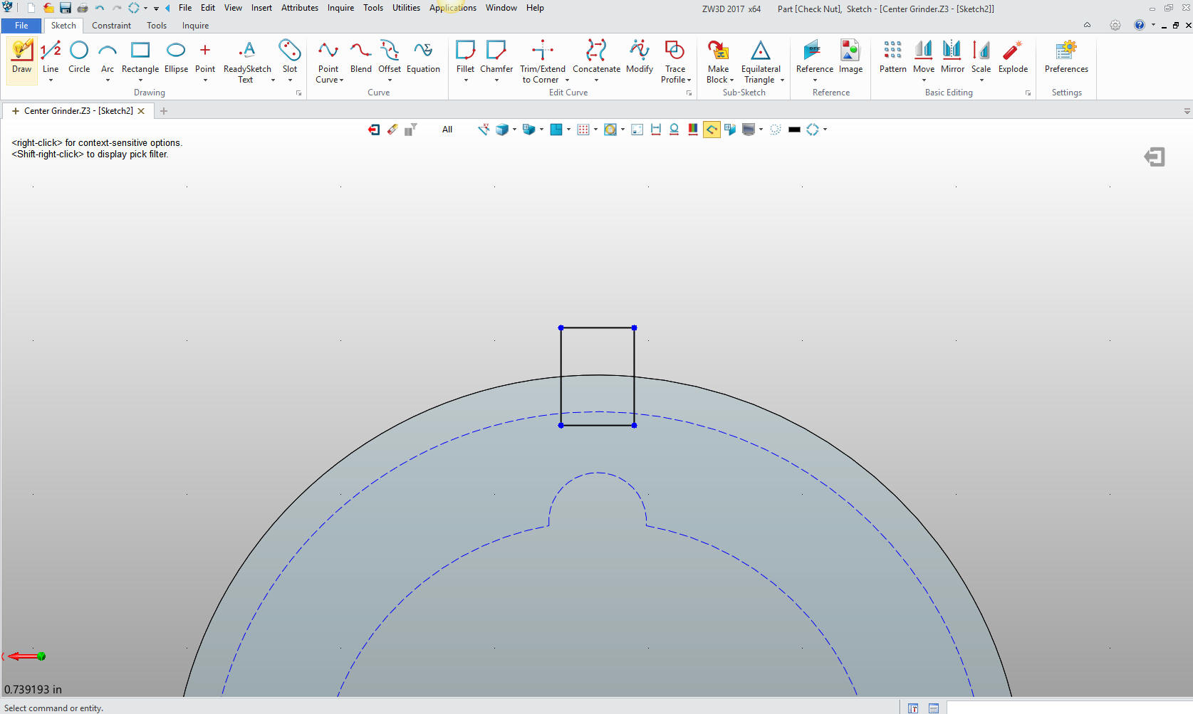Open the Attributes menu
Screen dimensions: 1193x714
pos(300,8)
